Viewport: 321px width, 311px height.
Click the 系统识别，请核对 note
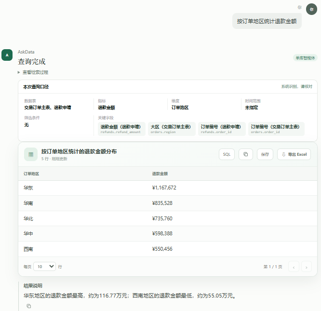[x=296, y=87]
